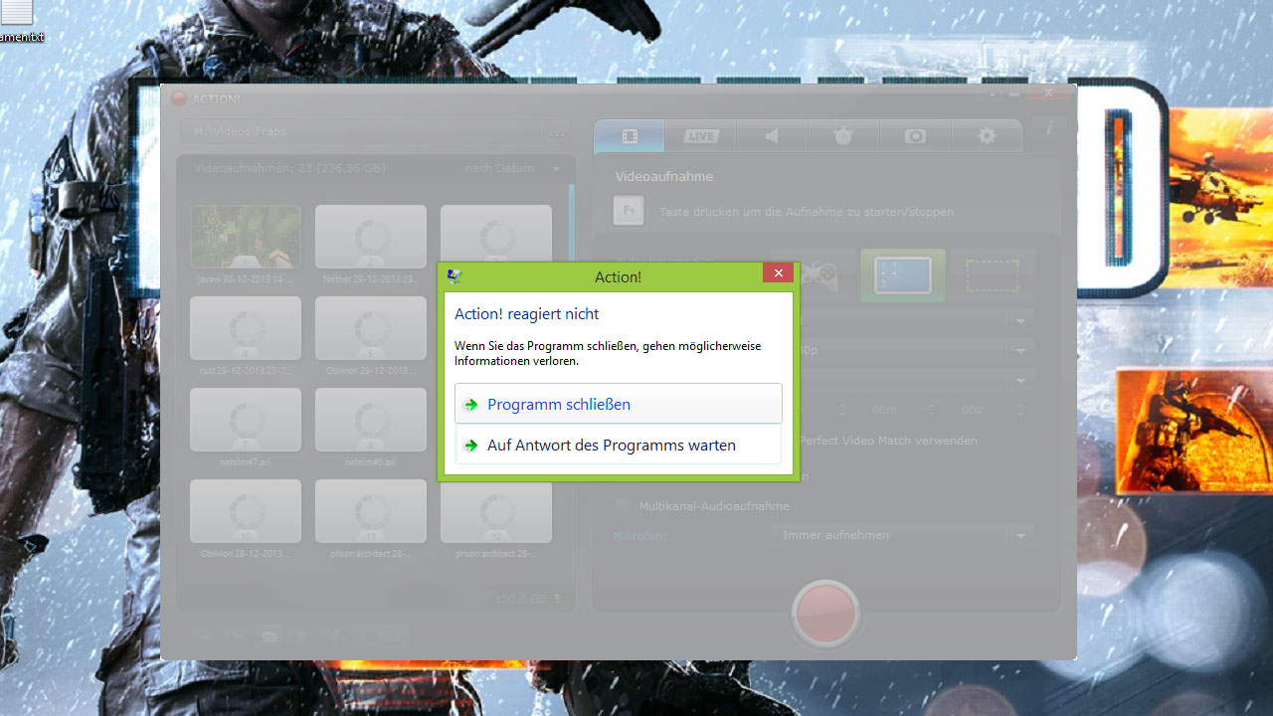Open the video recording tab with the film icon
This screenshot has height=716, width=1273.
pyautogui.click(x=629, y=136)
